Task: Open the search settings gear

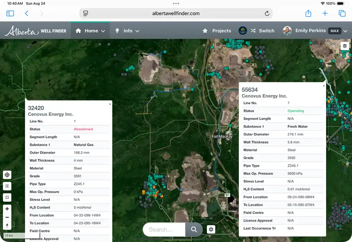Action: 211,229
